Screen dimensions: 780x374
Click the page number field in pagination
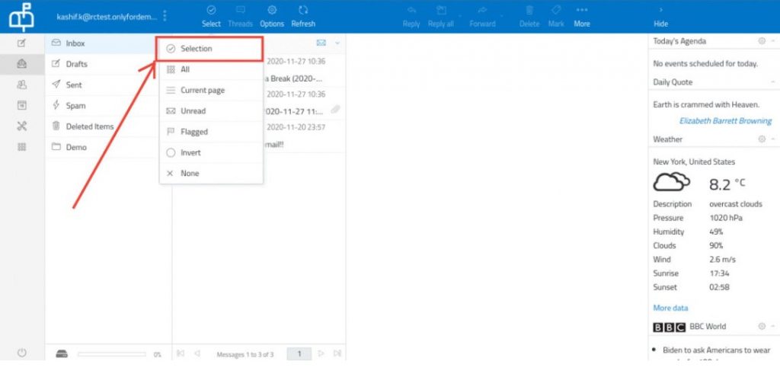(x=299, y=354)
